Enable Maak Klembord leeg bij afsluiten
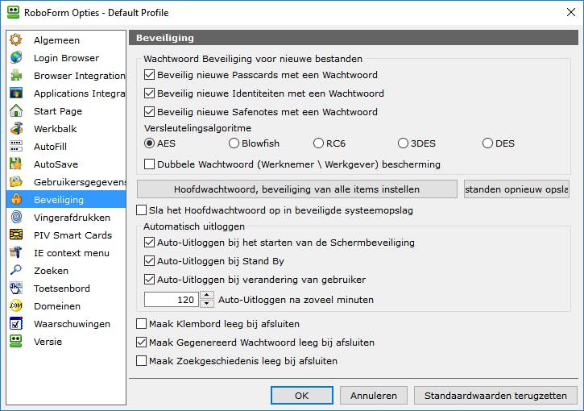This screenshot has width=584, height=411. coord(141,323)
